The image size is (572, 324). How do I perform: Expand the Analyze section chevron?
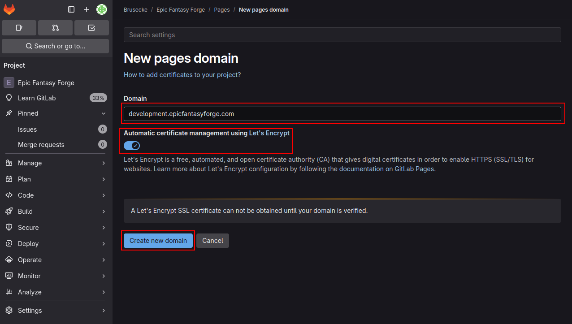[104, 292]
